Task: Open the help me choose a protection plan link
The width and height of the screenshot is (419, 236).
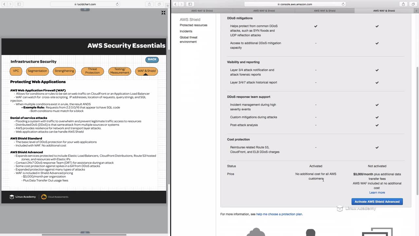Action: click(279, 214)
